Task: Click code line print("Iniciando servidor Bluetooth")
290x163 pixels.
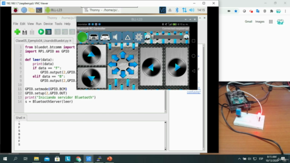Action: click(60, 97)
